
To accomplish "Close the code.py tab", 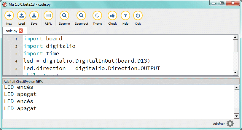I will [21, 31].
